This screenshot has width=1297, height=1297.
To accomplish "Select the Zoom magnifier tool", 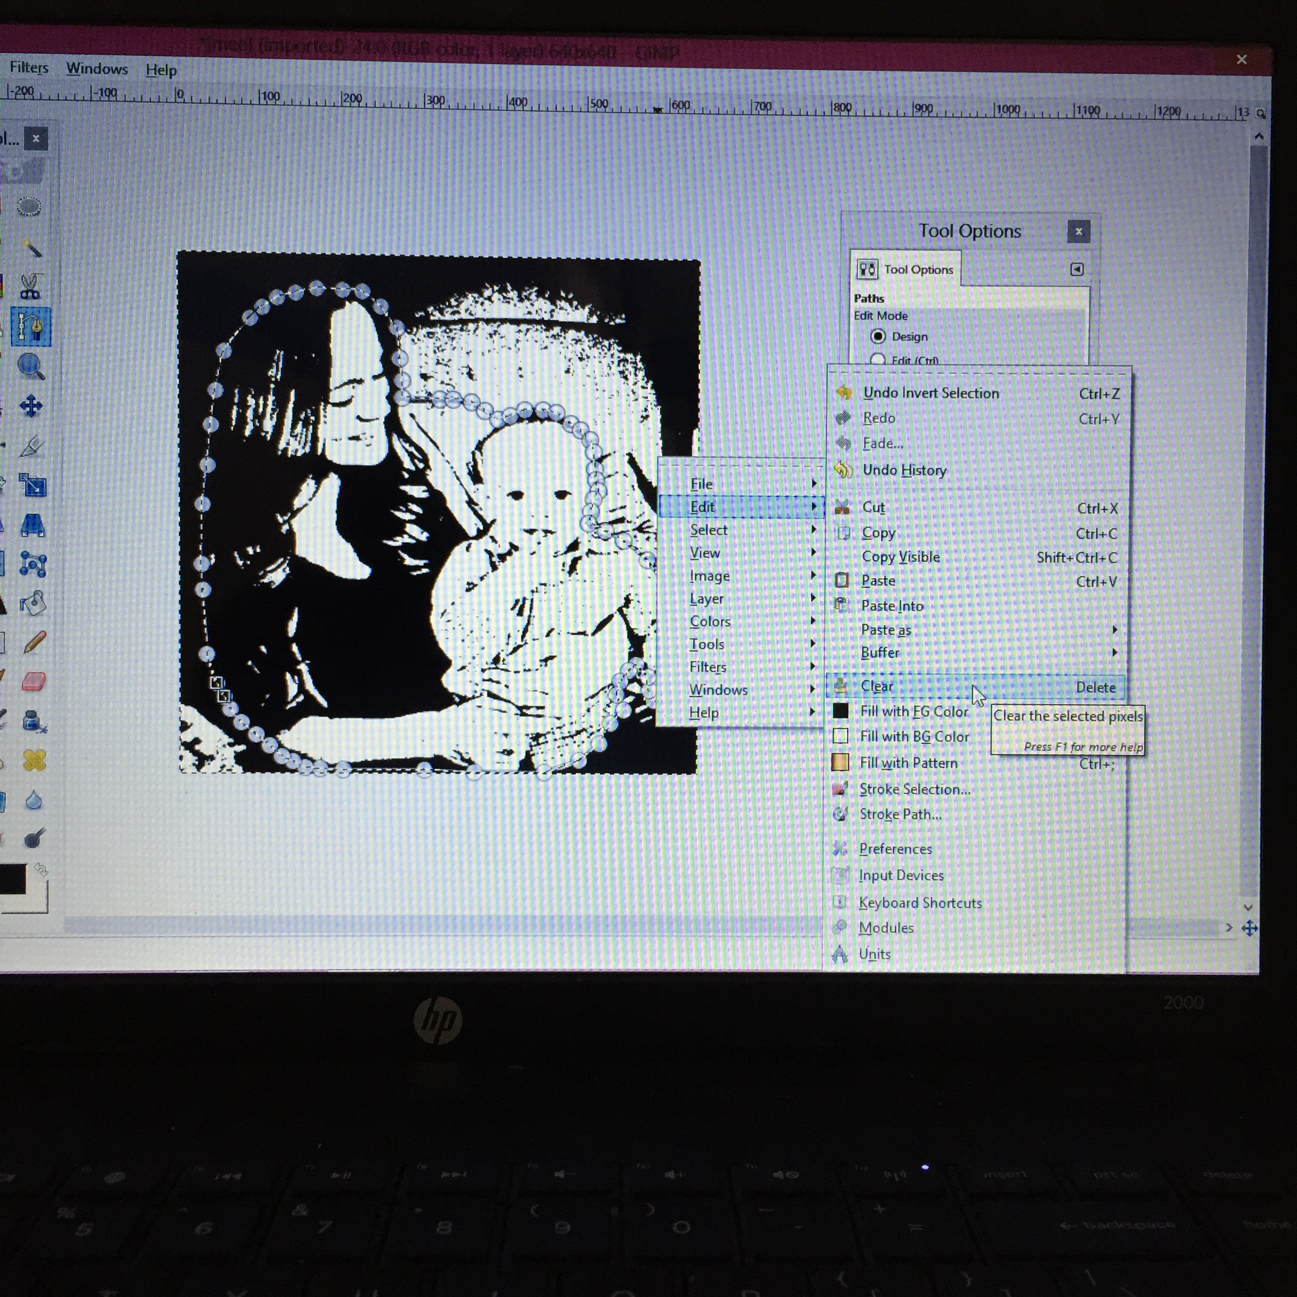I will click(x=31, y=367).
